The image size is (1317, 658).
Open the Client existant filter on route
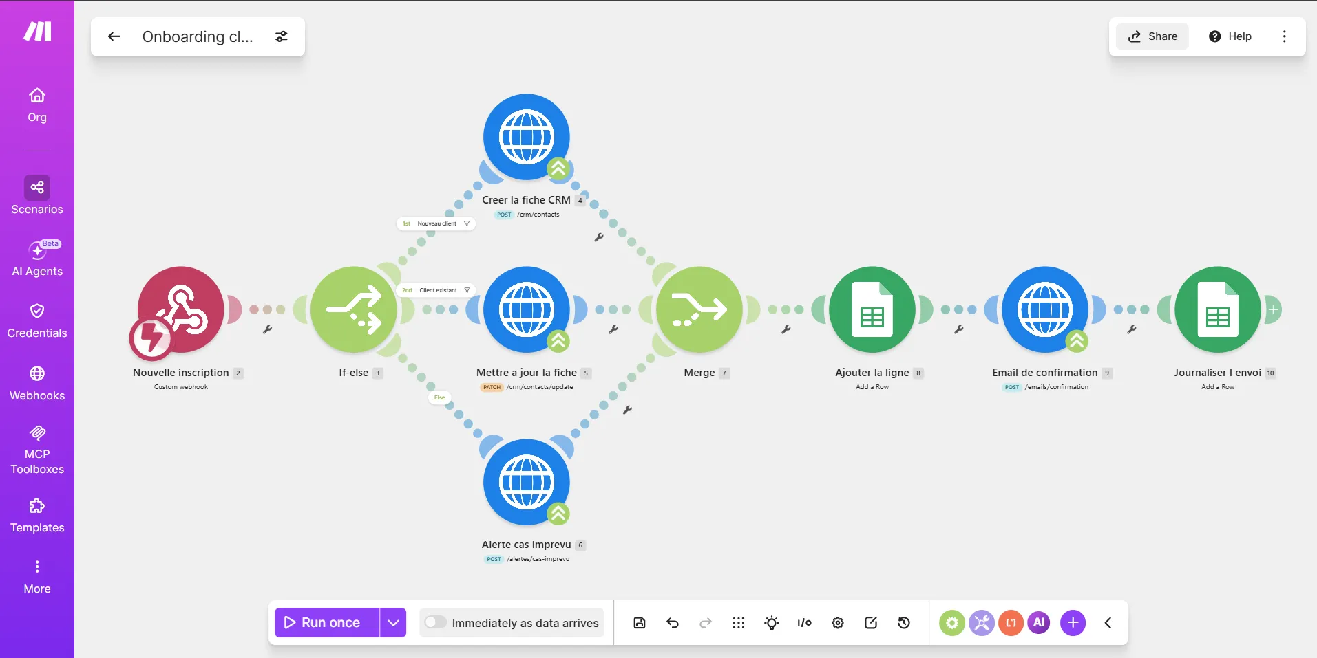[x=436, y=290]
